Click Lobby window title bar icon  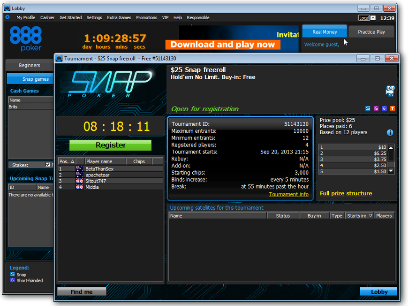point(8,8)
